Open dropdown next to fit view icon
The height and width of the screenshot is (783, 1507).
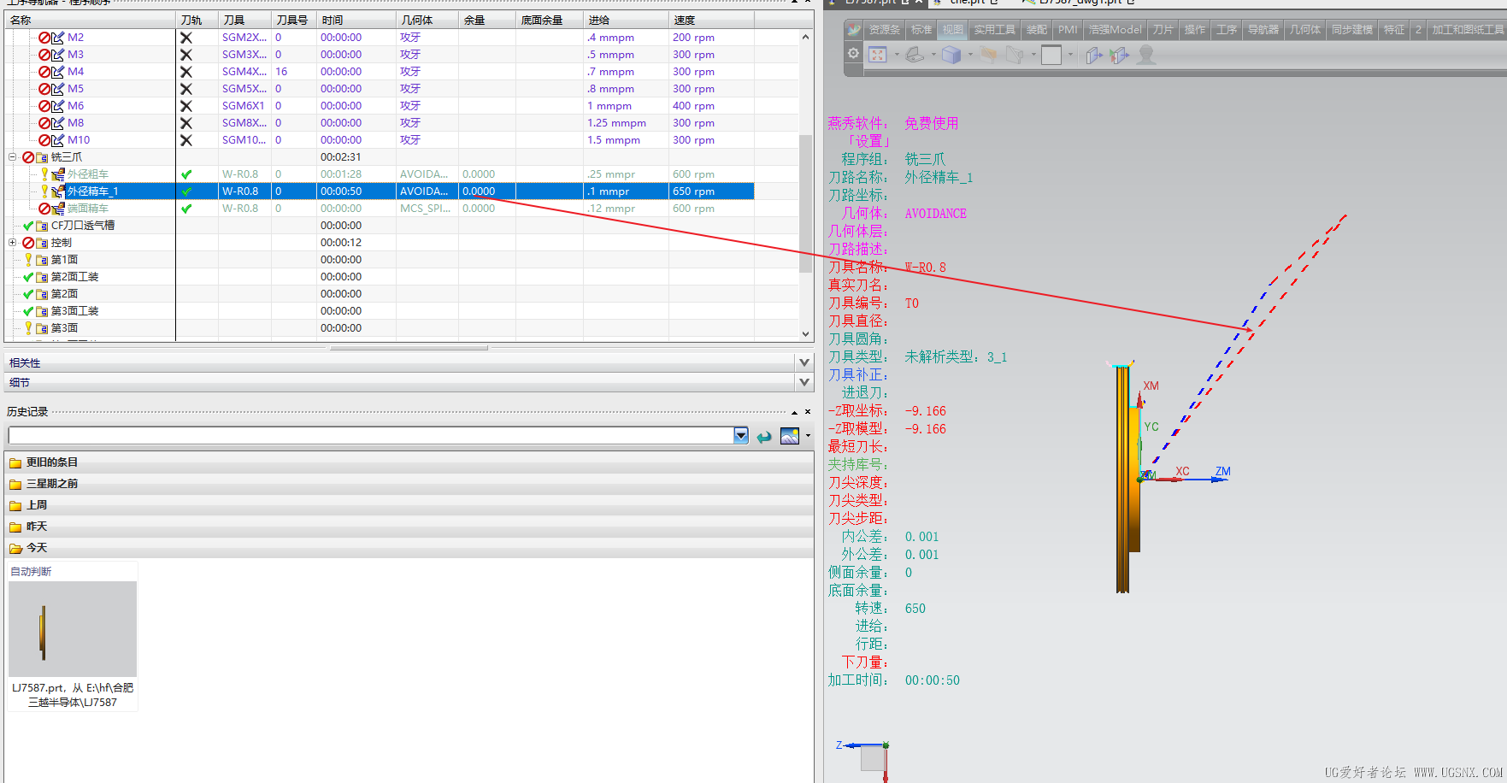pyautogui.click(x=896, y=55)
